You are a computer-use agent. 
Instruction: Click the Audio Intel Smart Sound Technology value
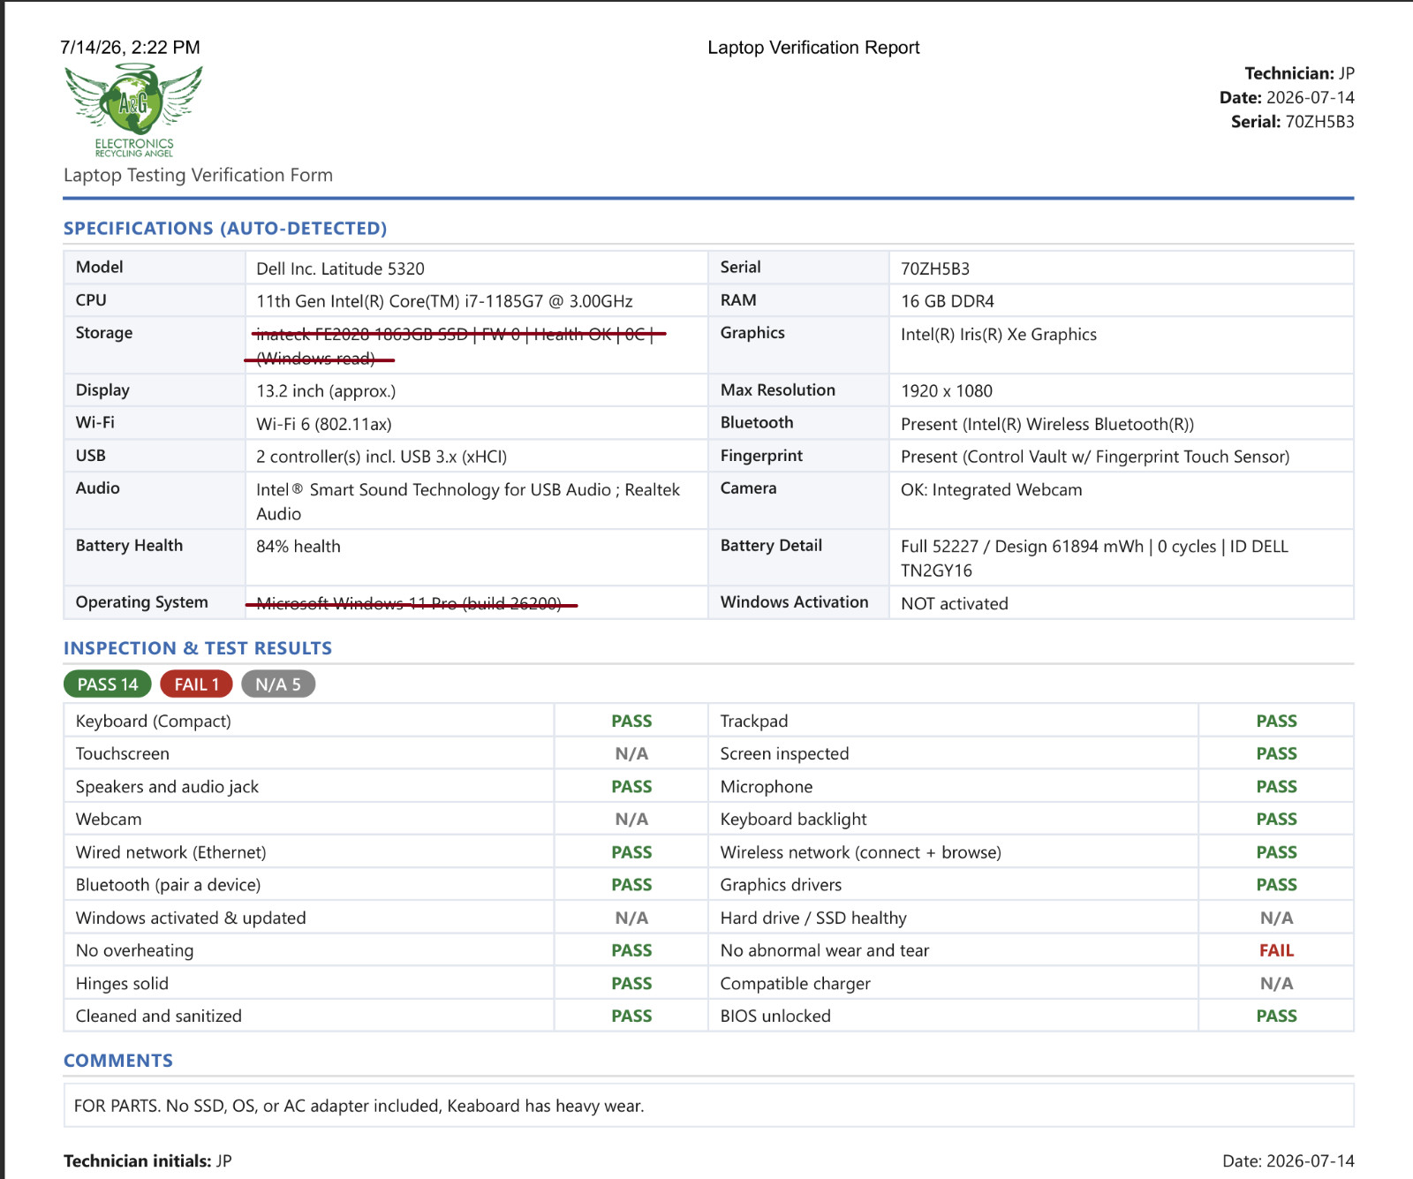pyautogui.click(x=468, y=502)
